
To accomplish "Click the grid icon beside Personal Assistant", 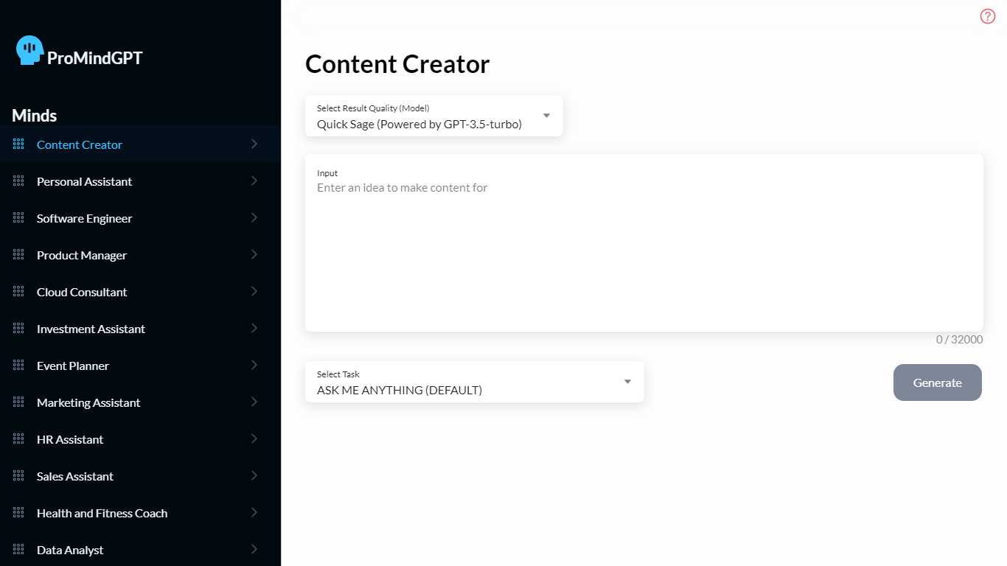I will pos(18,181).
